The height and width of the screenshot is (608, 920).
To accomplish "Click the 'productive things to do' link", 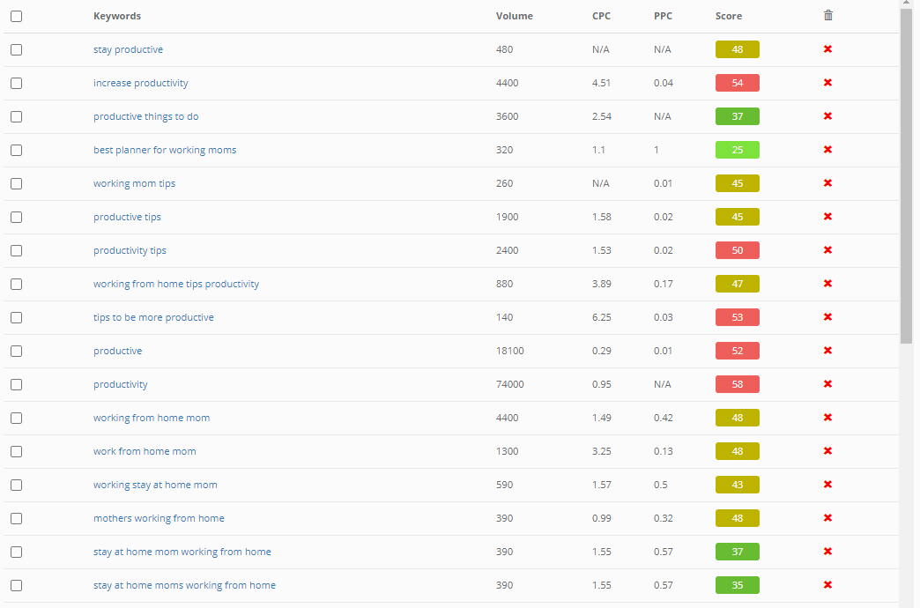I will pyautogui.click(x=146, y=116).
